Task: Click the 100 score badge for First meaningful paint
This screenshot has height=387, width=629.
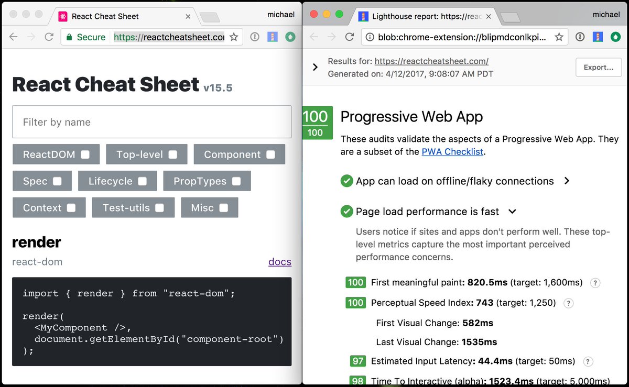Action: point(356,283)
